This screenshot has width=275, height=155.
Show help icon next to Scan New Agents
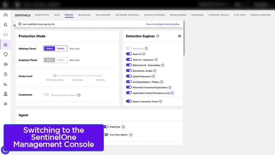click(x=131, y=135)
